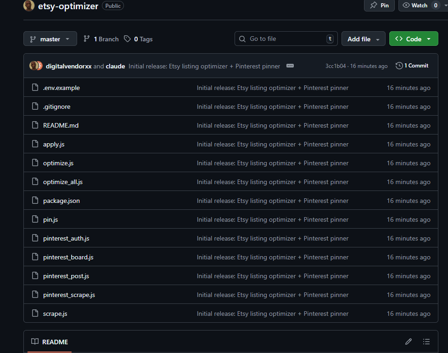
Task: Open claude co-author link
Action: 115,66
